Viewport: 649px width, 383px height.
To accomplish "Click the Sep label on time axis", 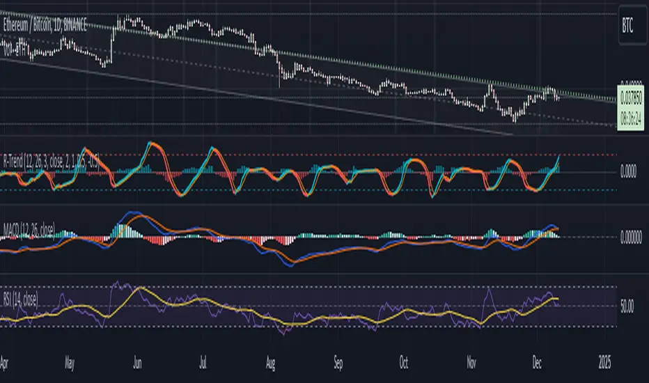I will coord(338,362).
